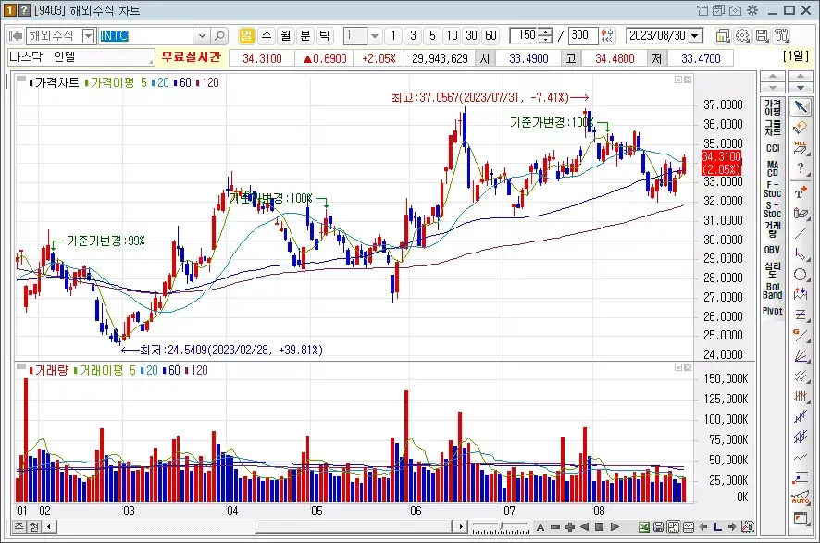Select the arrow pointer tool

[801, 106]
